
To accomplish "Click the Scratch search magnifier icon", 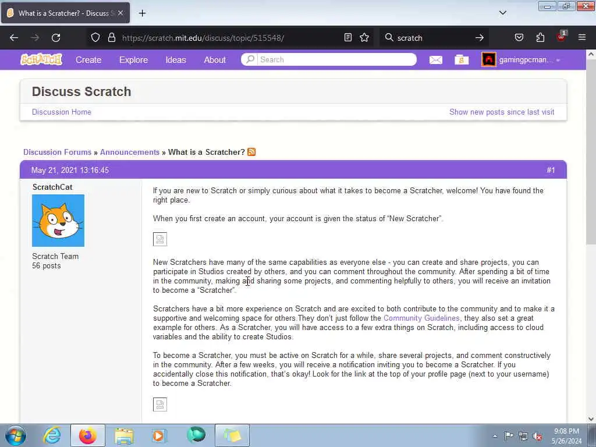I will [250, 59].
